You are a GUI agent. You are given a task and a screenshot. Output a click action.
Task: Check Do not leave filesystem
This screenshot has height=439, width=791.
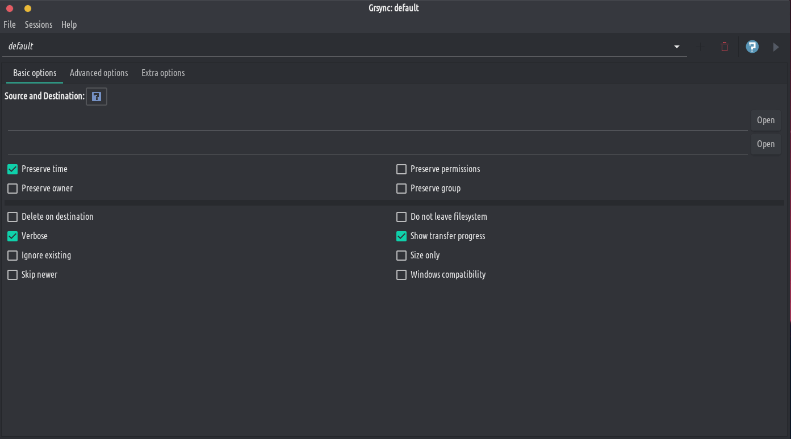401,217
